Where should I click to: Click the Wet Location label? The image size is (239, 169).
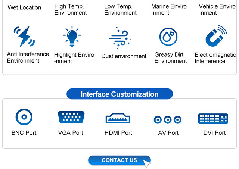[24, 7]
